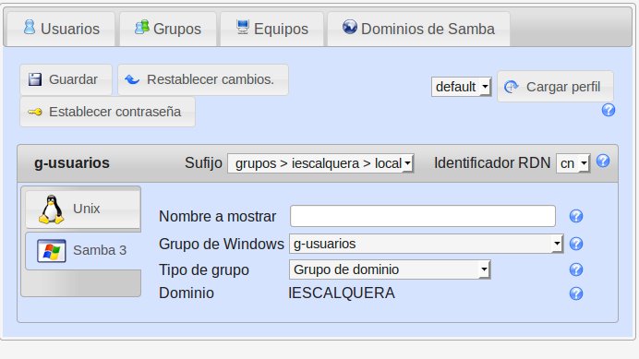
Task: Click the computer icon on Equipos tab
Action: click(x=243, y=27)
